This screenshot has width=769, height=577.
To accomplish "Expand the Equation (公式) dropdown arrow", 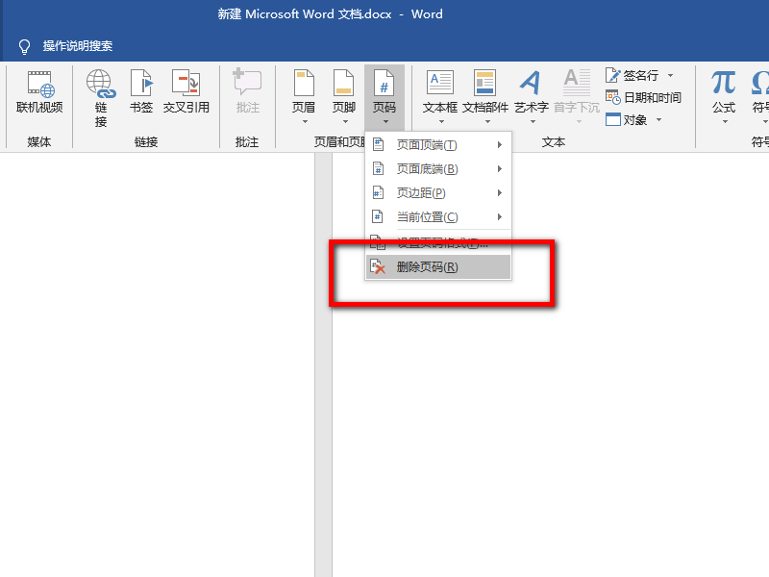I will 725,122.
